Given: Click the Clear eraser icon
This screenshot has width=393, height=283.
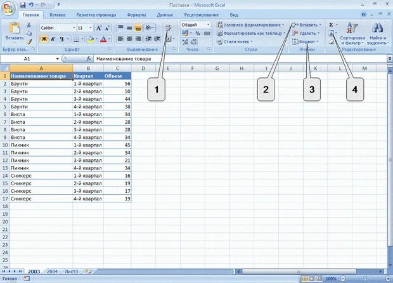Looking at the screenshot, I should [332, 42].
